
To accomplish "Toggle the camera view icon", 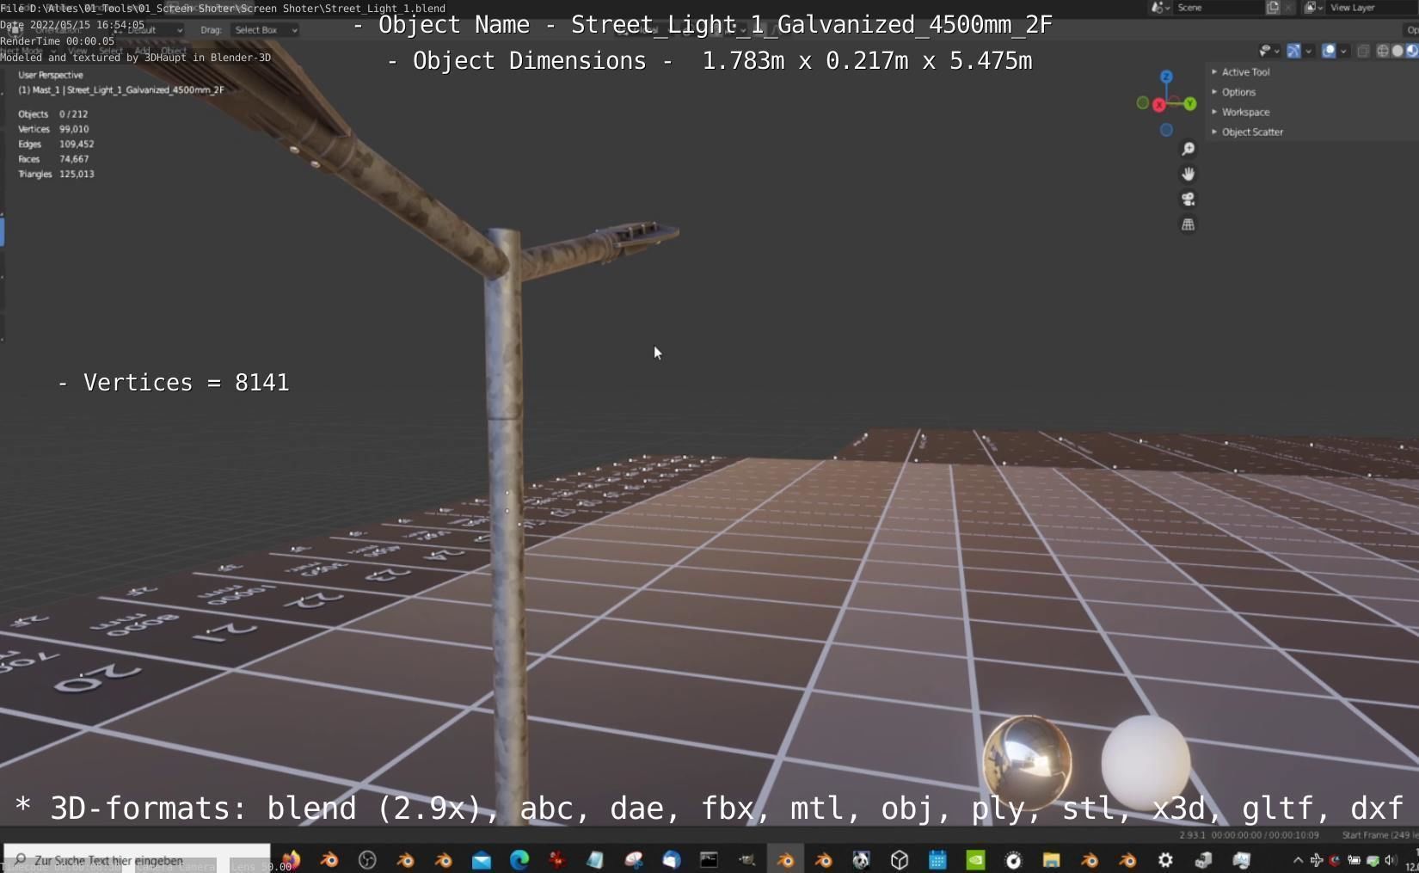I will [x=1188, y=199].
